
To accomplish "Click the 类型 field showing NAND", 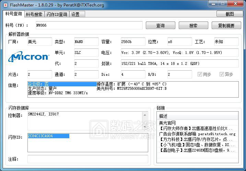I will click(86, 42).
